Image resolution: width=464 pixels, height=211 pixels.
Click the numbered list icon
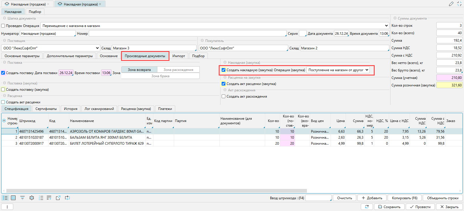[41, 198]
